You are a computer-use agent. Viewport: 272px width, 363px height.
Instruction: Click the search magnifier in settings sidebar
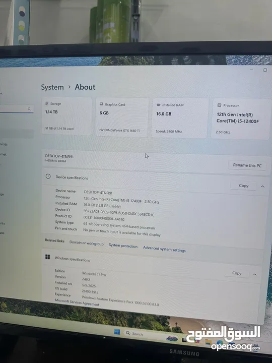[29, 109]
